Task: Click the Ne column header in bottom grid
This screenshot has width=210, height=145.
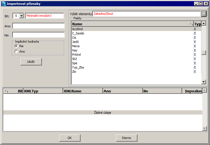Action: 162,91
